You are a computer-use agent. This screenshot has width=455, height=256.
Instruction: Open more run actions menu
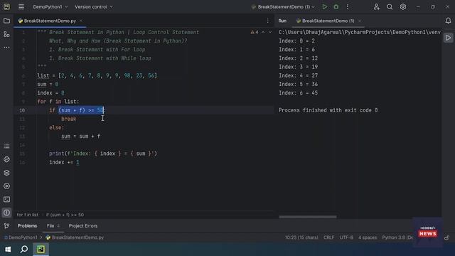[348, 6]
